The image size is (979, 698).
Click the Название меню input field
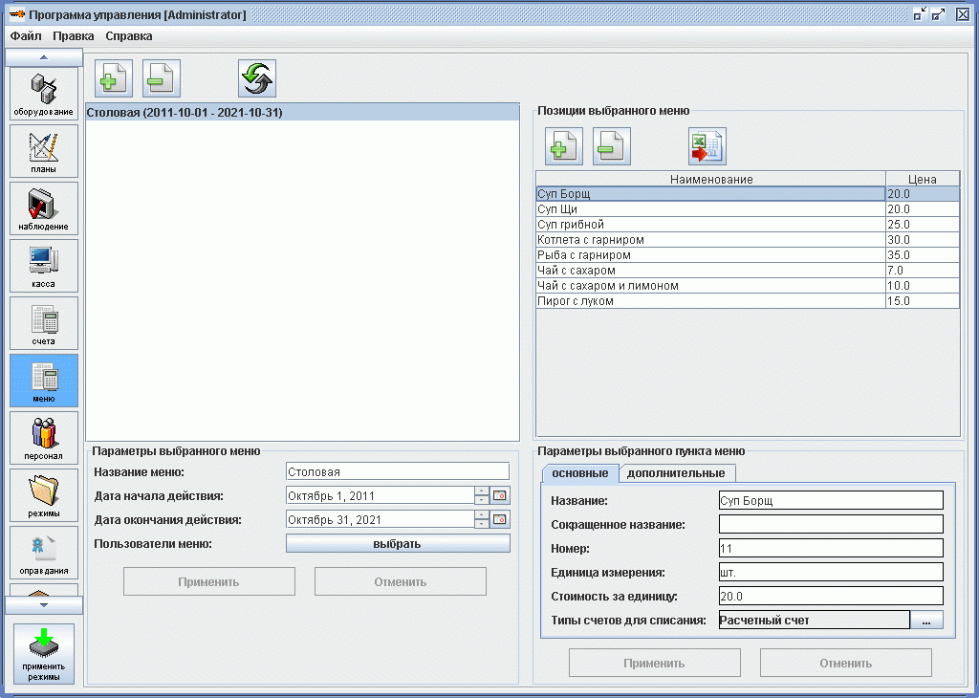point(398,471)
